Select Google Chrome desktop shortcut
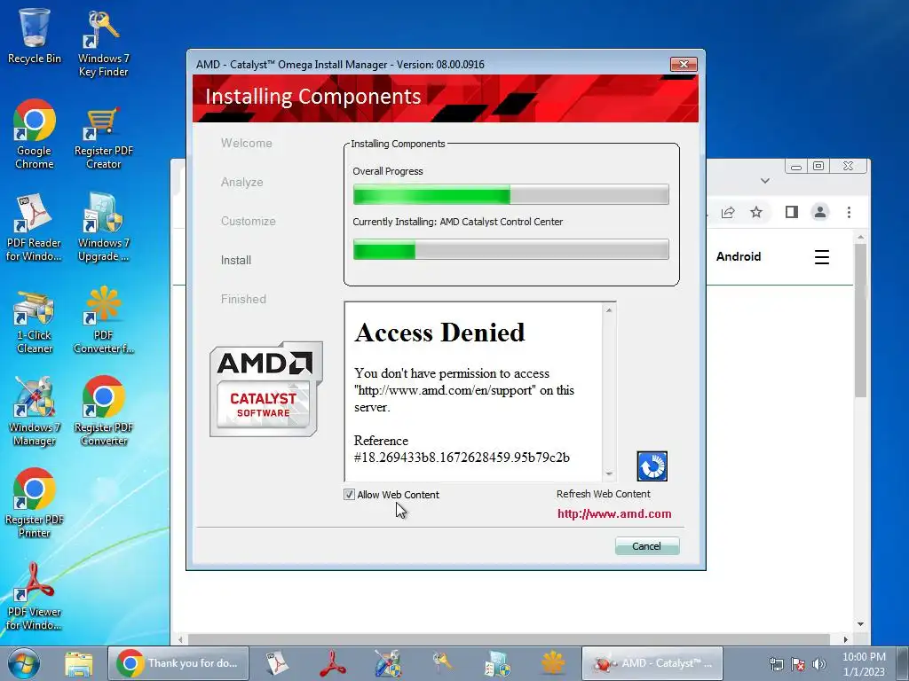Image resolution: width=909 pixels, height=681 pixels. click(35, 135)
